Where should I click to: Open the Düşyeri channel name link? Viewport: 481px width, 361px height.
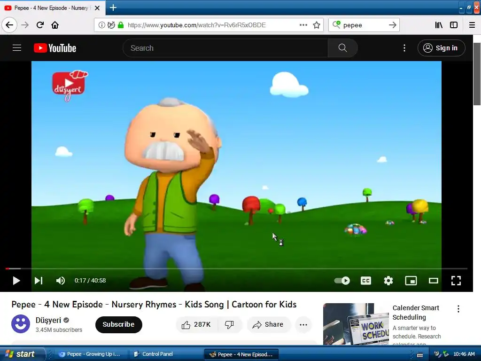click(48, 320)
